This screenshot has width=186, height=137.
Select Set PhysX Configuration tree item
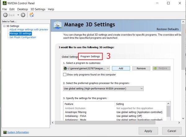(x=23, y=37)
